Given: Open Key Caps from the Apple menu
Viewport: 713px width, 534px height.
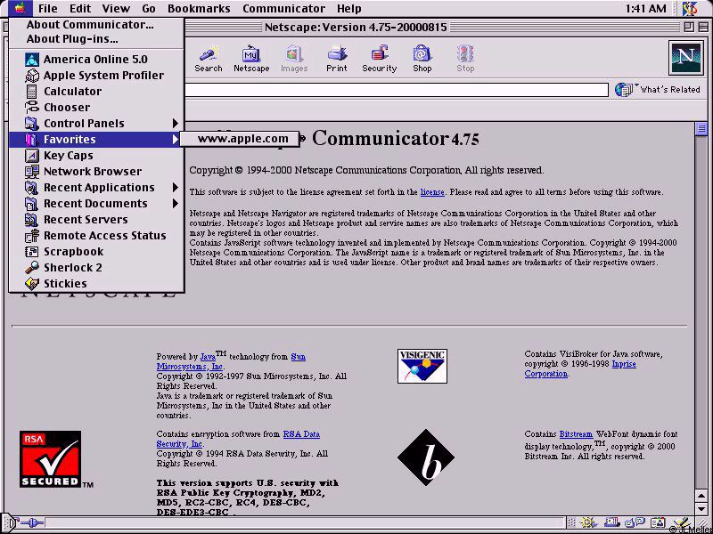Looking at the screenshot, I should 96,155.
